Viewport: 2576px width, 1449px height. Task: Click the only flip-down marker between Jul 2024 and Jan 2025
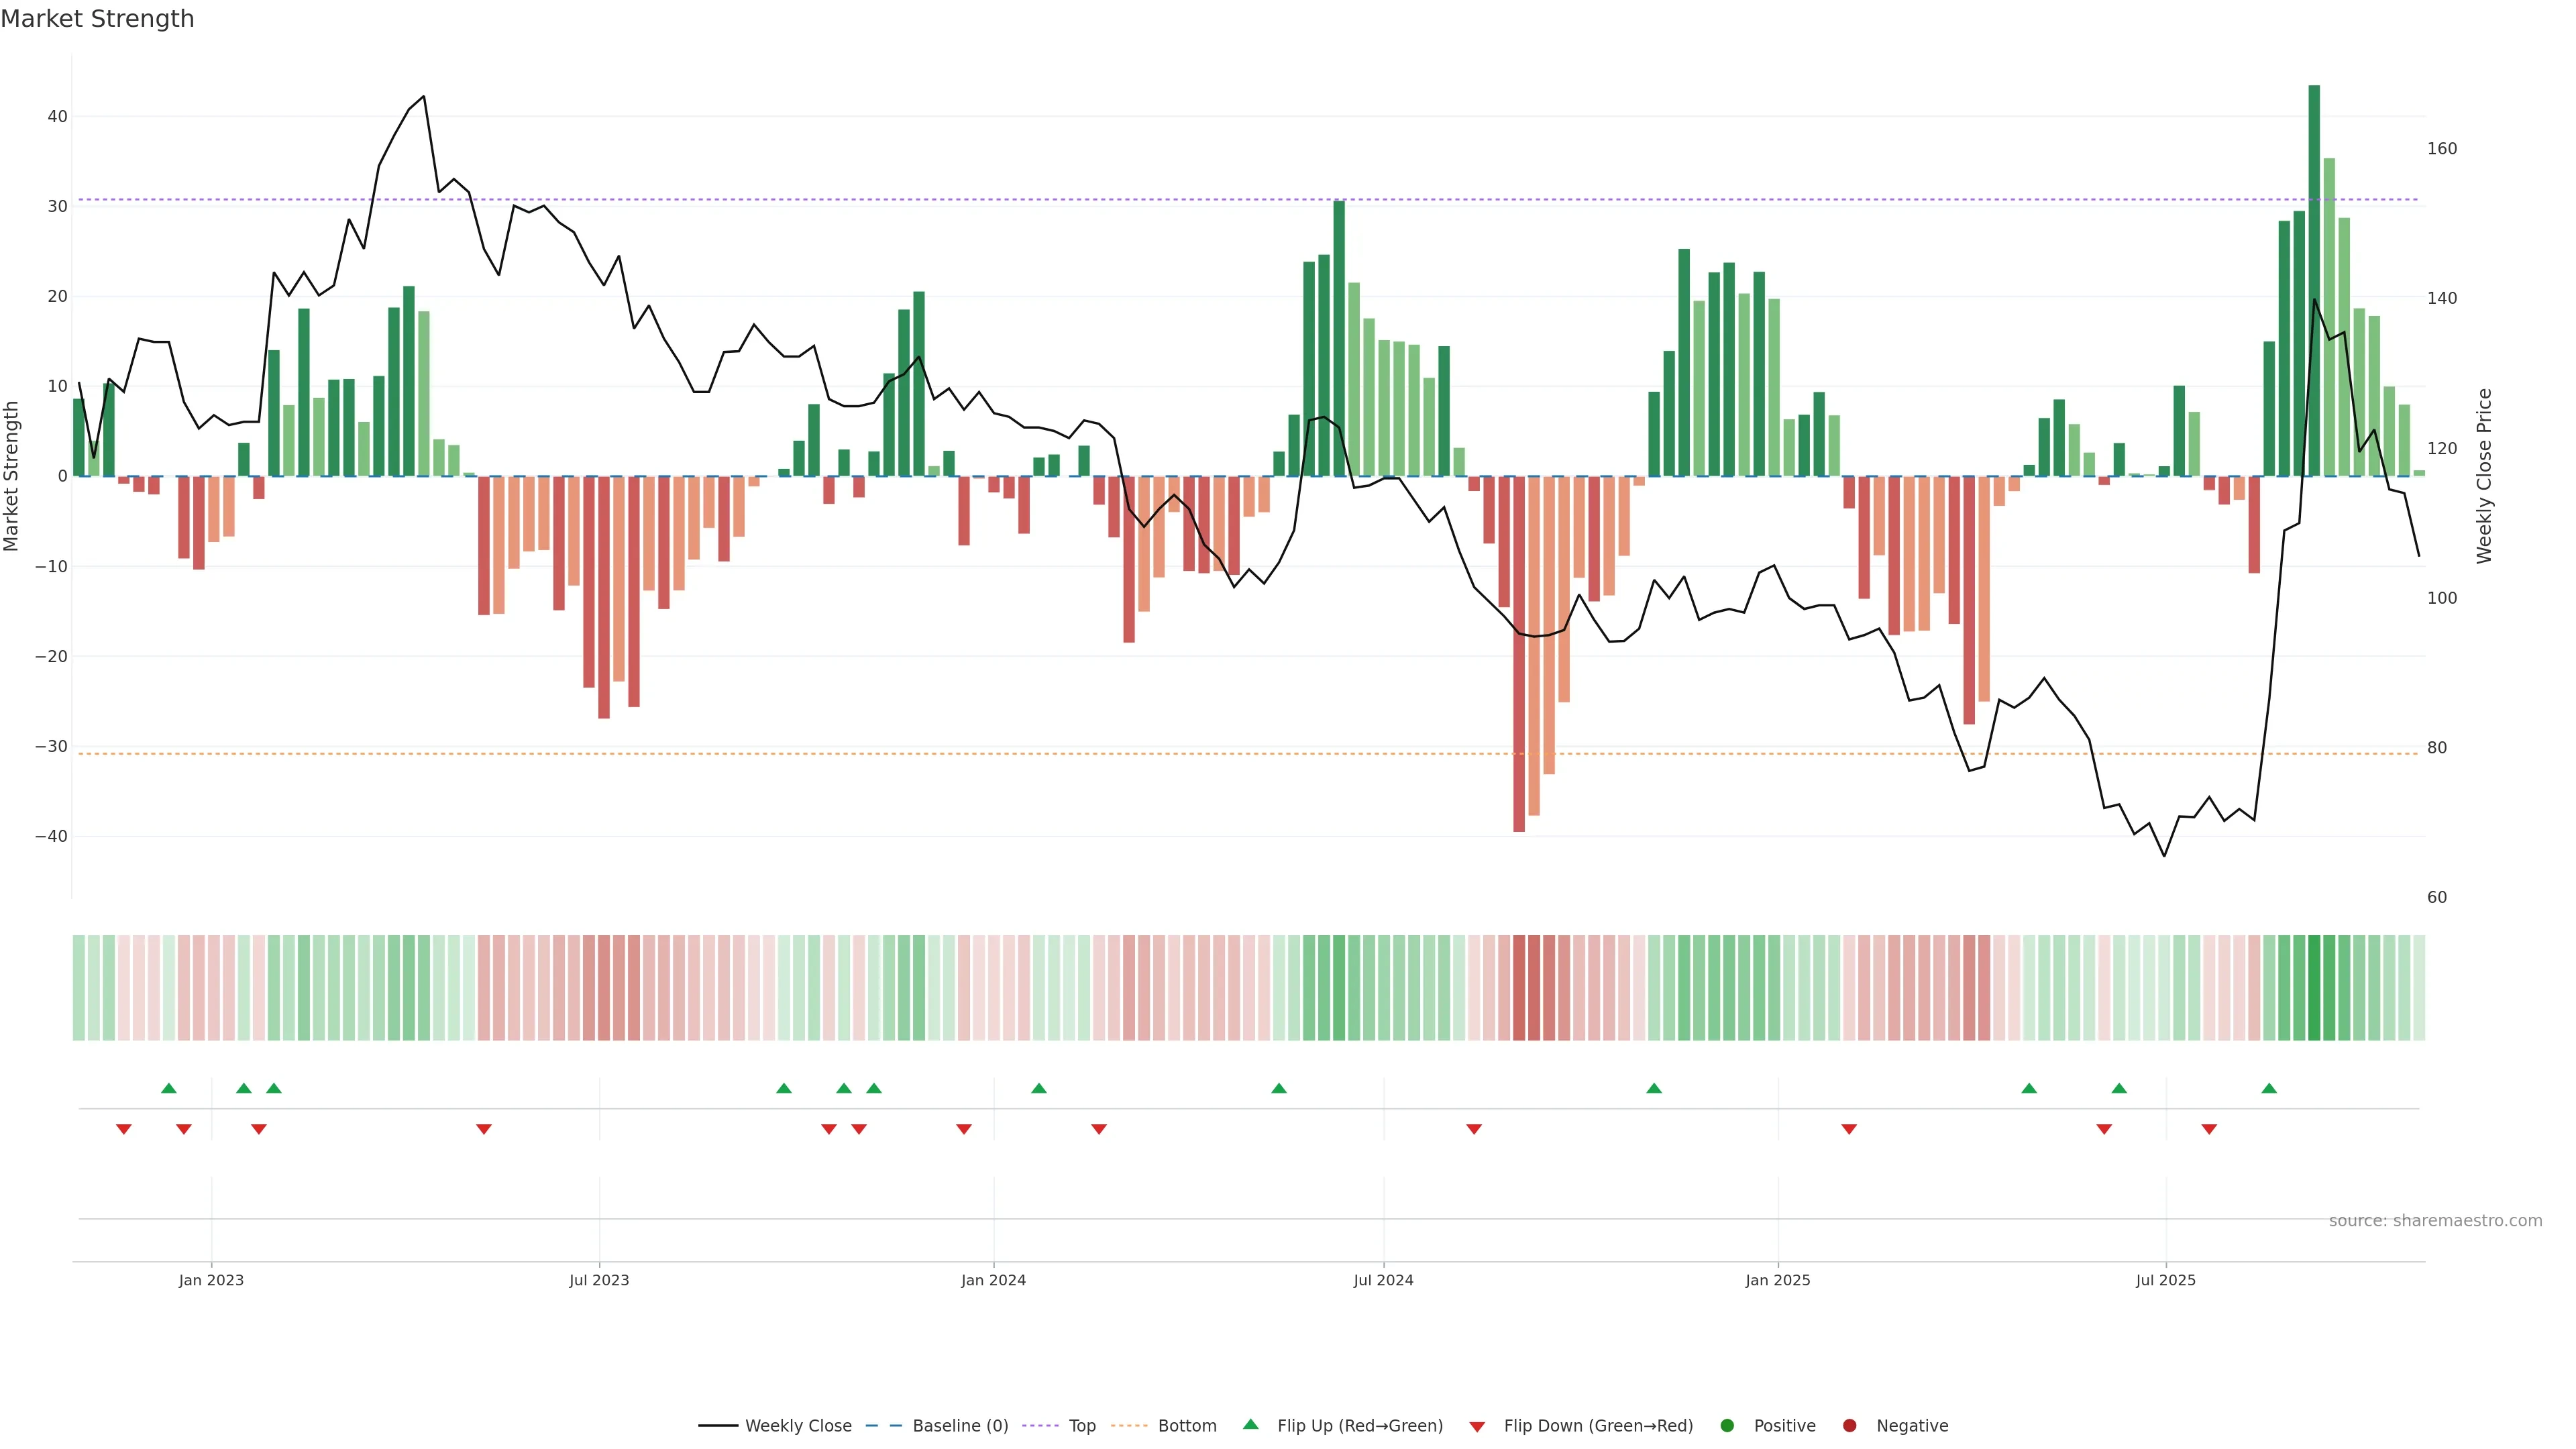coord(1474,1129)
